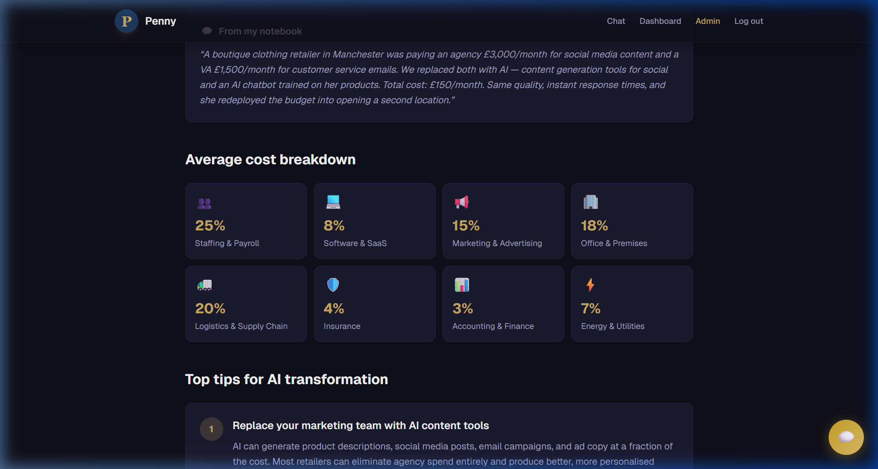Select the Admin navigation item

pyautogui.click(x=708, y=21)
